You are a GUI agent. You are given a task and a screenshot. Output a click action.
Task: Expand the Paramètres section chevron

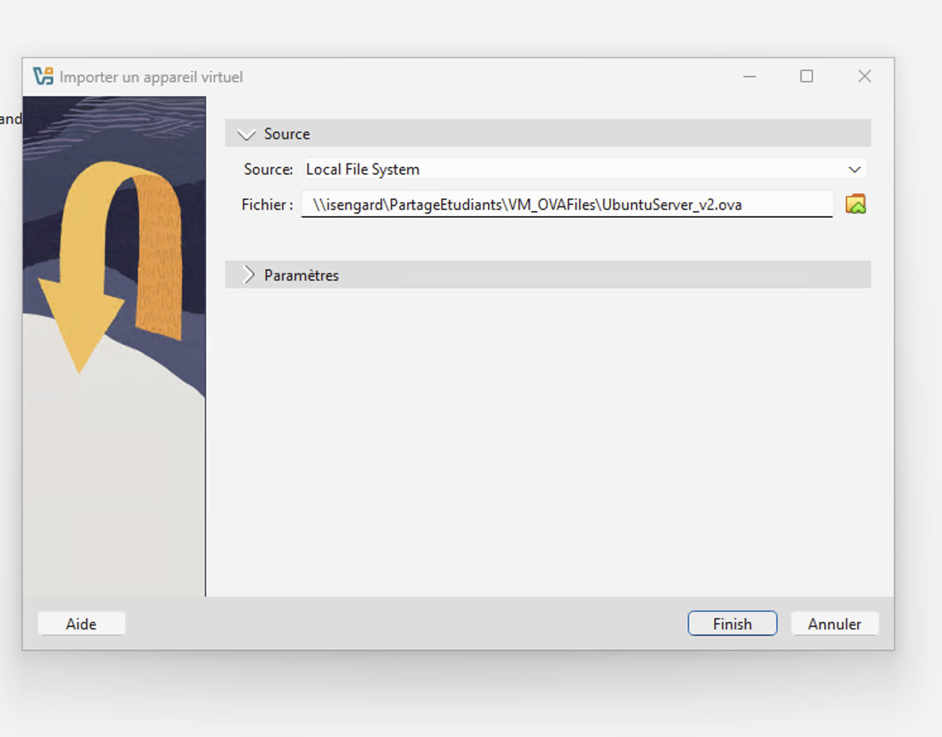[248, 275]
